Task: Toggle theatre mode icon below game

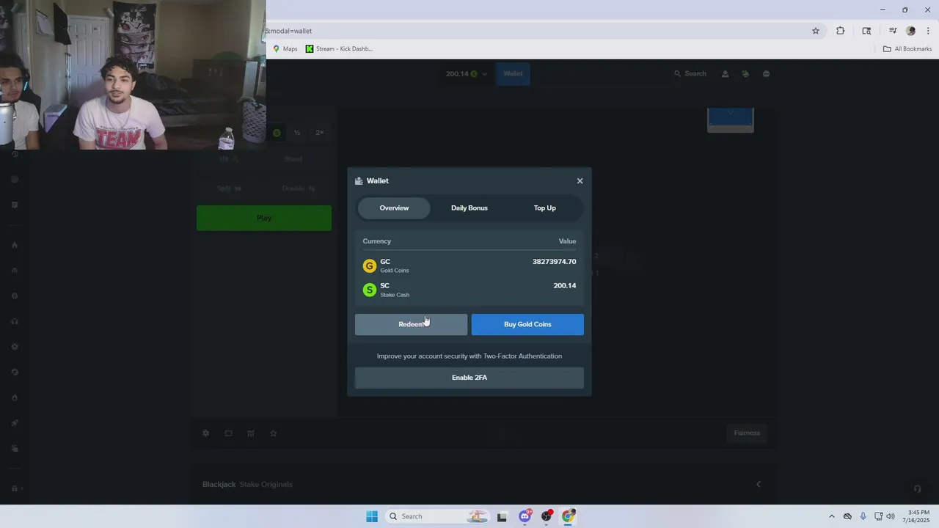Action: click(228, 433)
